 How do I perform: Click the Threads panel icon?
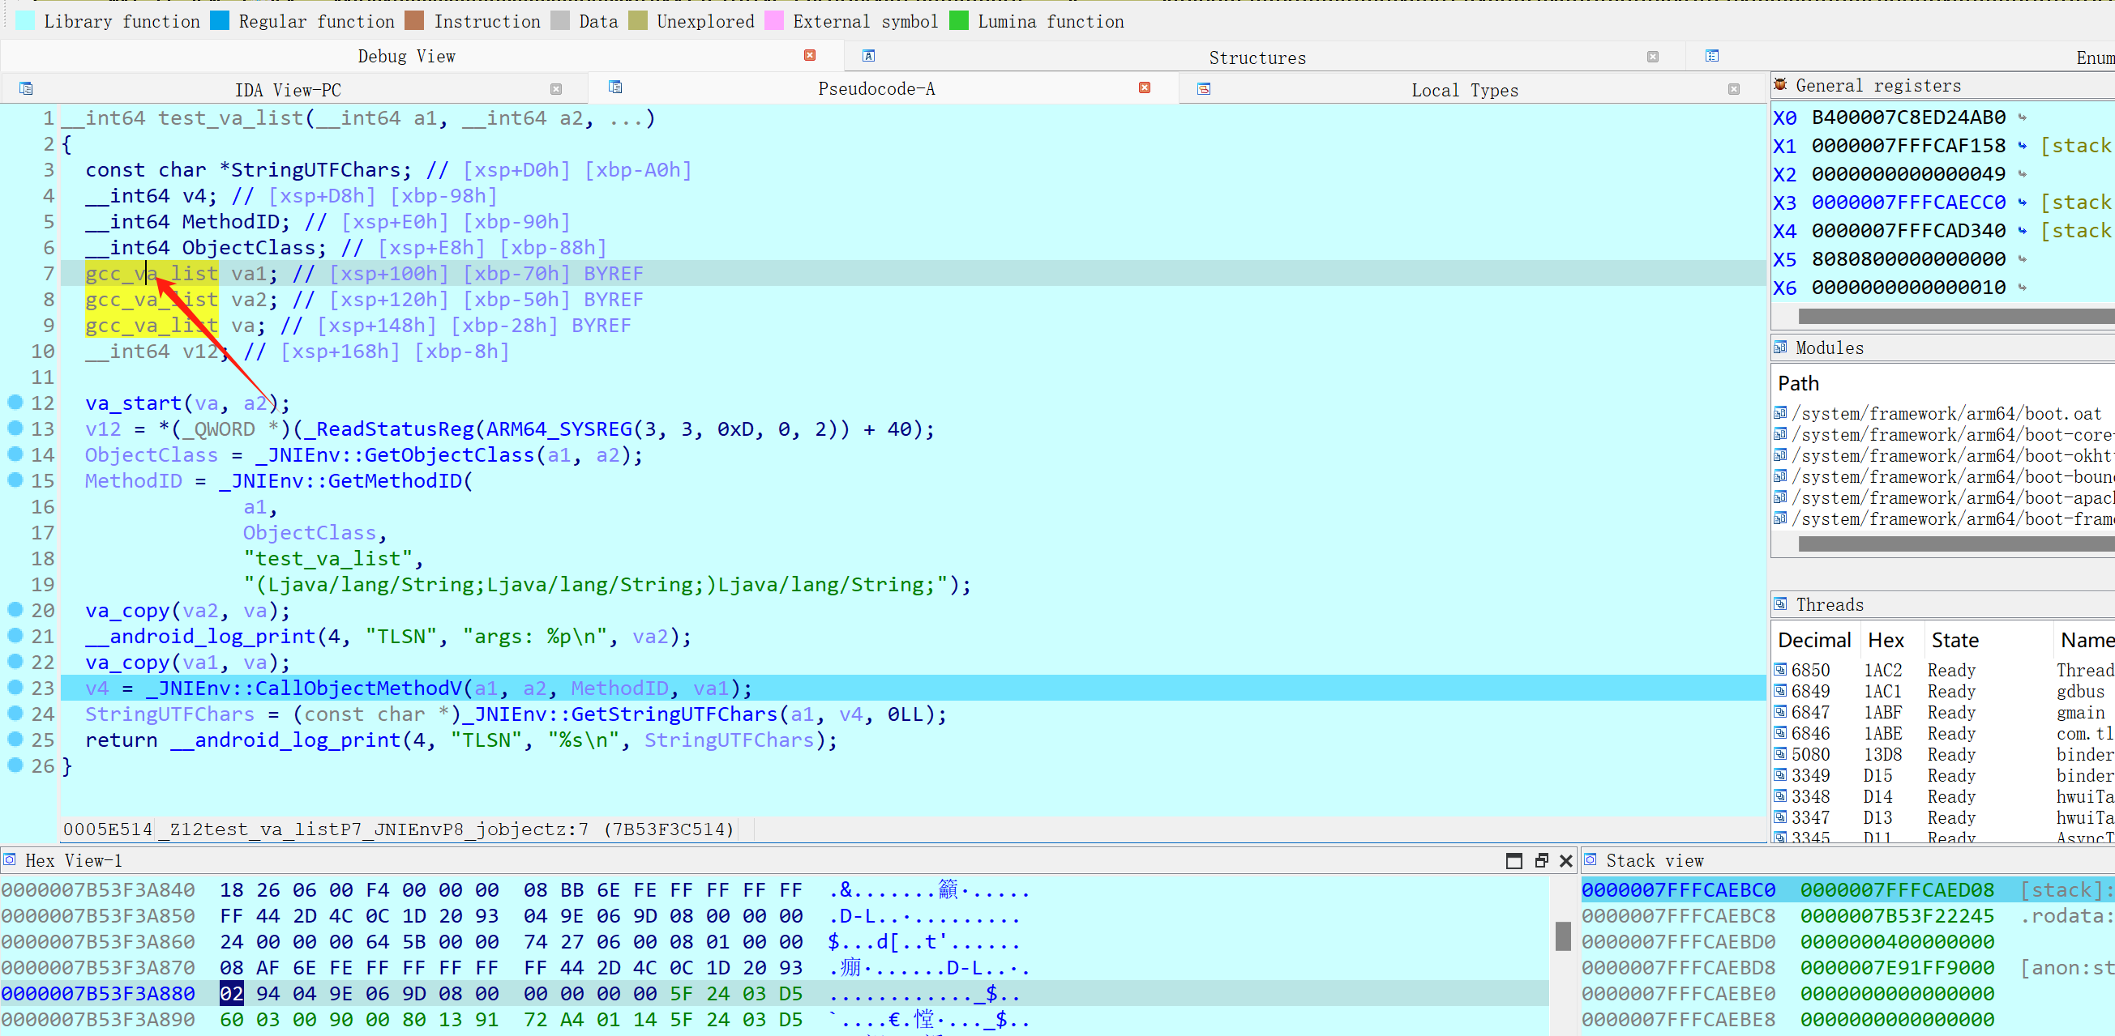click(1780, 603)
